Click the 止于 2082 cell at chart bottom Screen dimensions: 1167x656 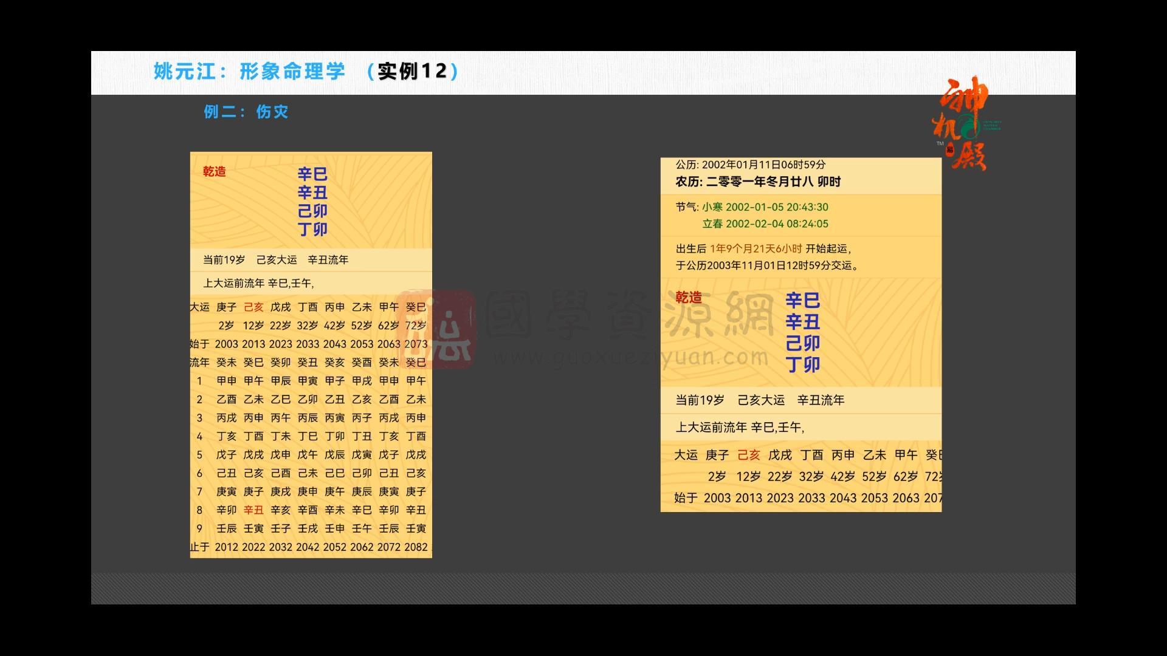pos(417,547)
